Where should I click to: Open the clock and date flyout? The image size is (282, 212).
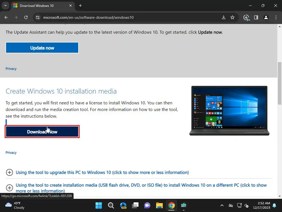[x=262, y=205]
